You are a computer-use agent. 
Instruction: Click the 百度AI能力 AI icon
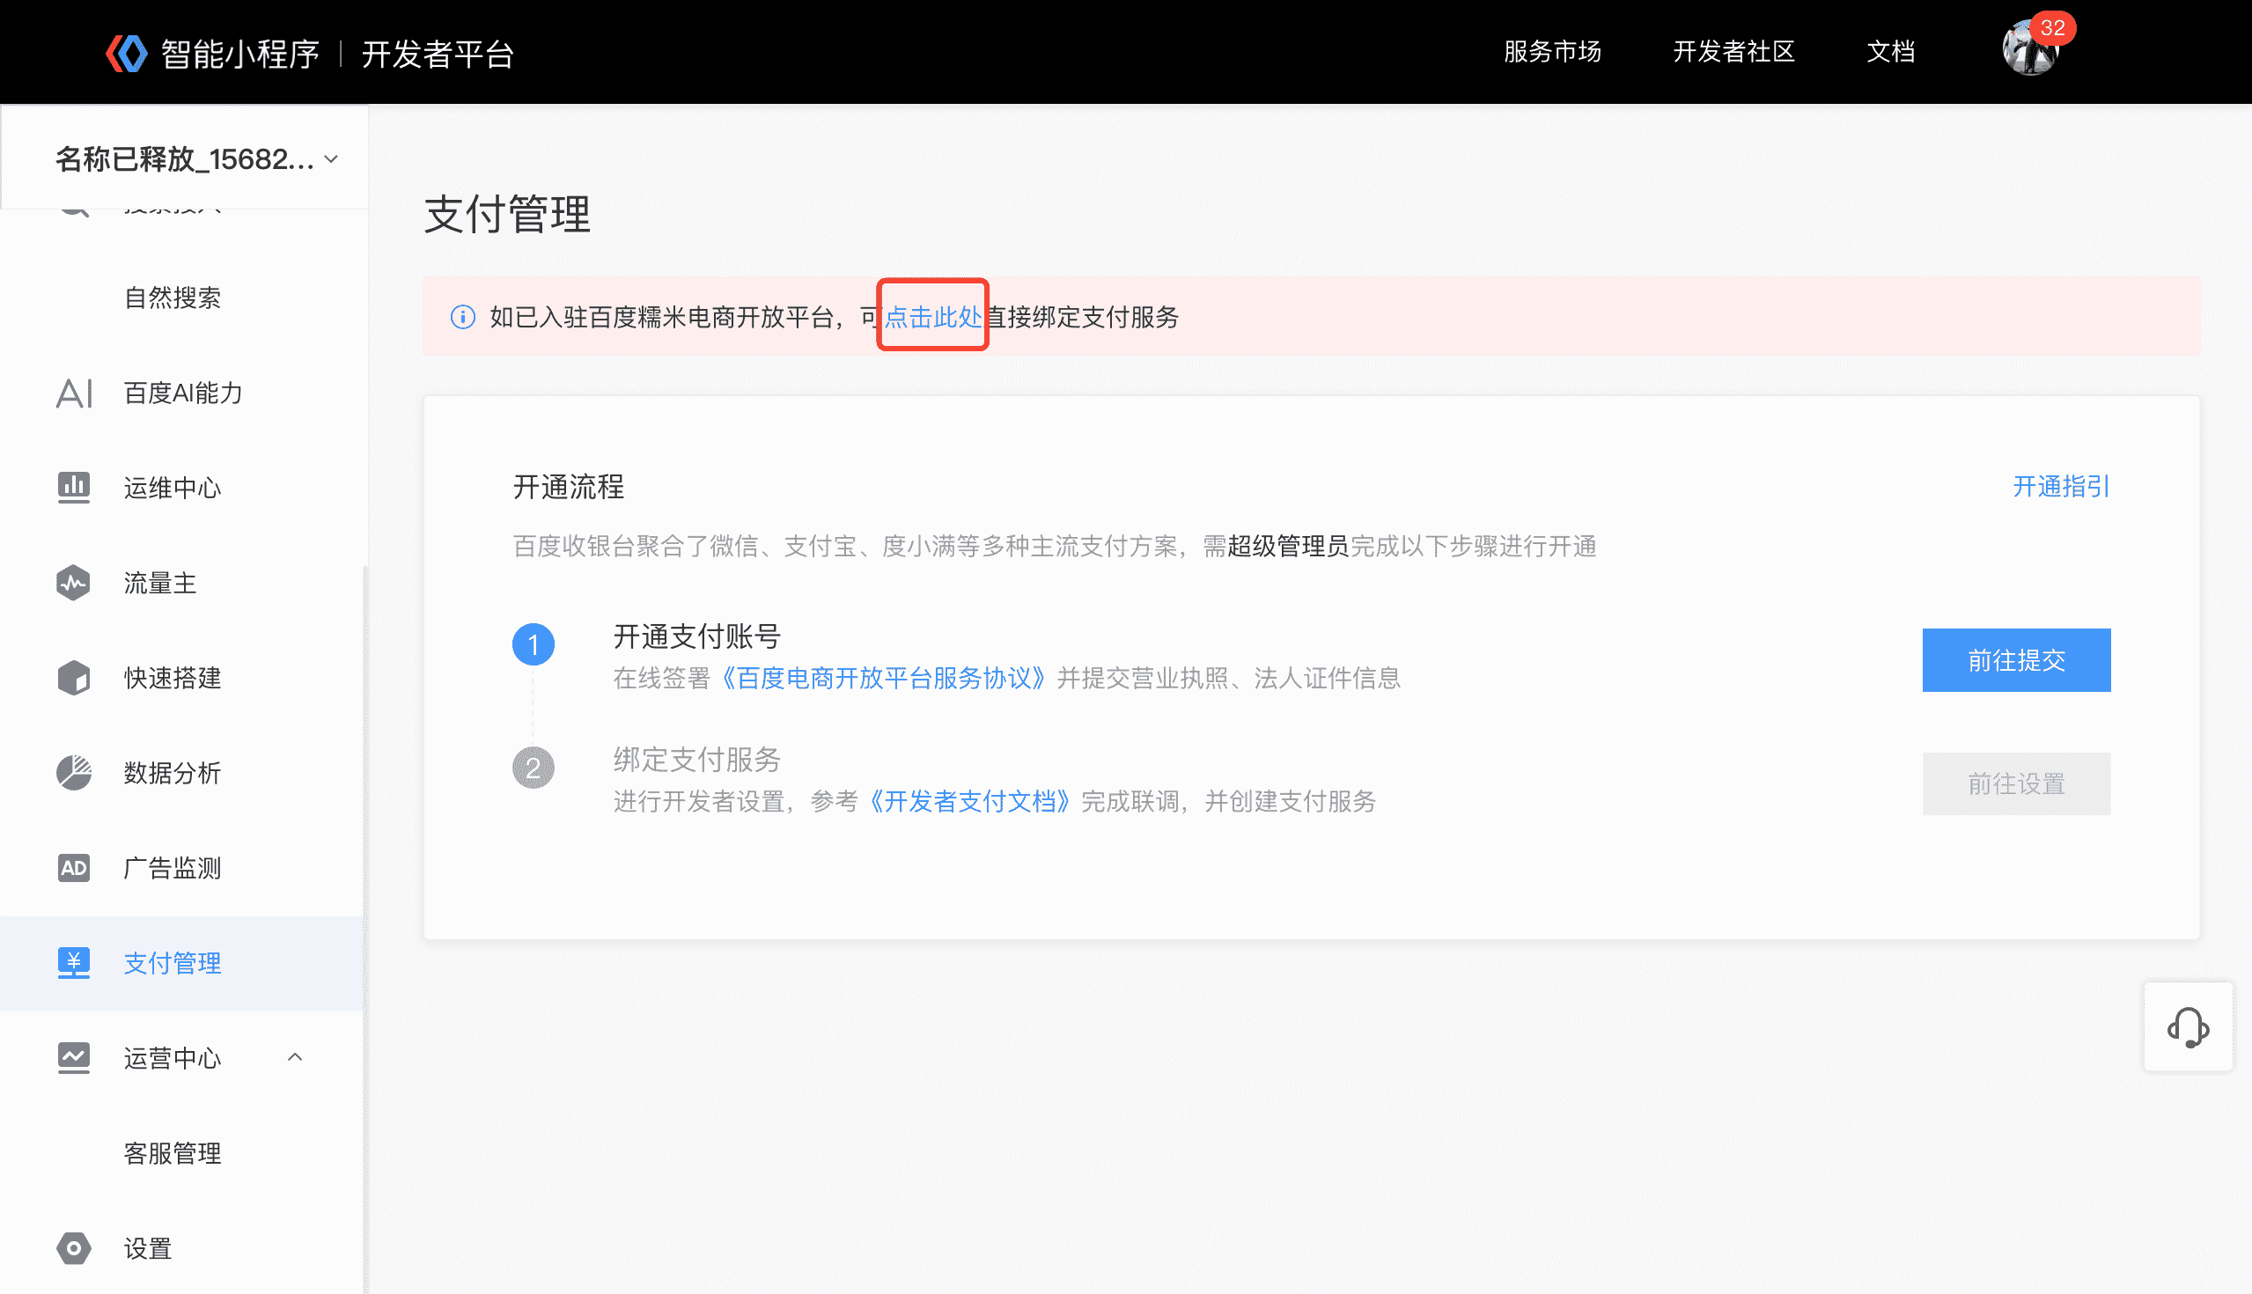[74, 393]
